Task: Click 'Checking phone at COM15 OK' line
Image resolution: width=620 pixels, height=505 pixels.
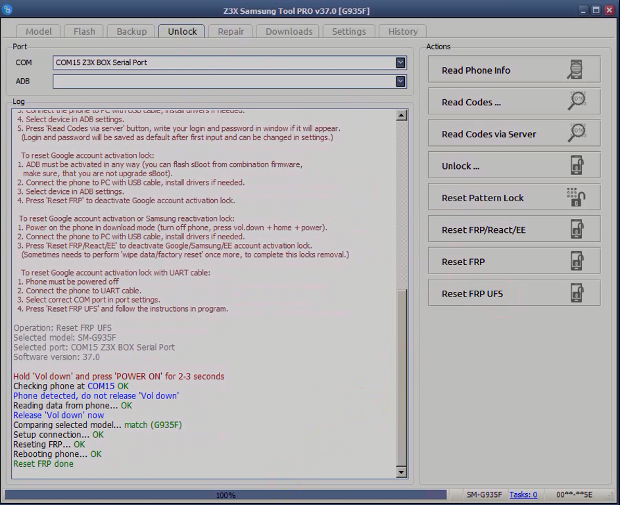Action: pos(71,386)
